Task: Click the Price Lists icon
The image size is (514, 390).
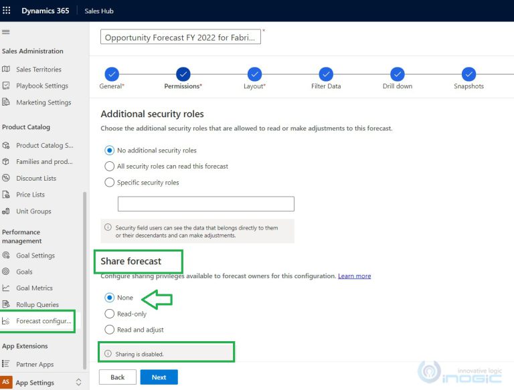Action: pos(6,195)
